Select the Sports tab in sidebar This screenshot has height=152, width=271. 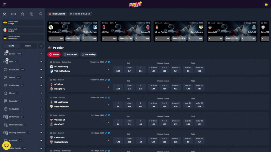(11, 46)
